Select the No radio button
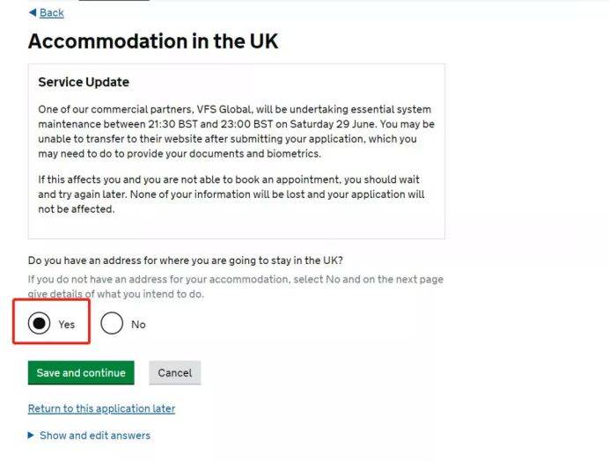609x462 pixels. [112, 324]
